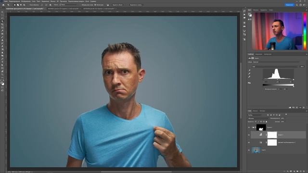
Task: Open layer blend mode dropdown
Action: [258, 118]
